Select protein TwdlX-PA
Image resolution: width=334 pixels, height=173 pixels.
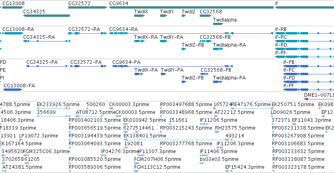[139, 74]
